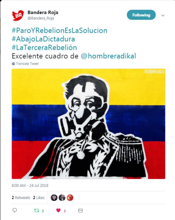Open hashtag #LaTerceraRebelión
The height and width of the screenshot is (220, 175).
44,47
